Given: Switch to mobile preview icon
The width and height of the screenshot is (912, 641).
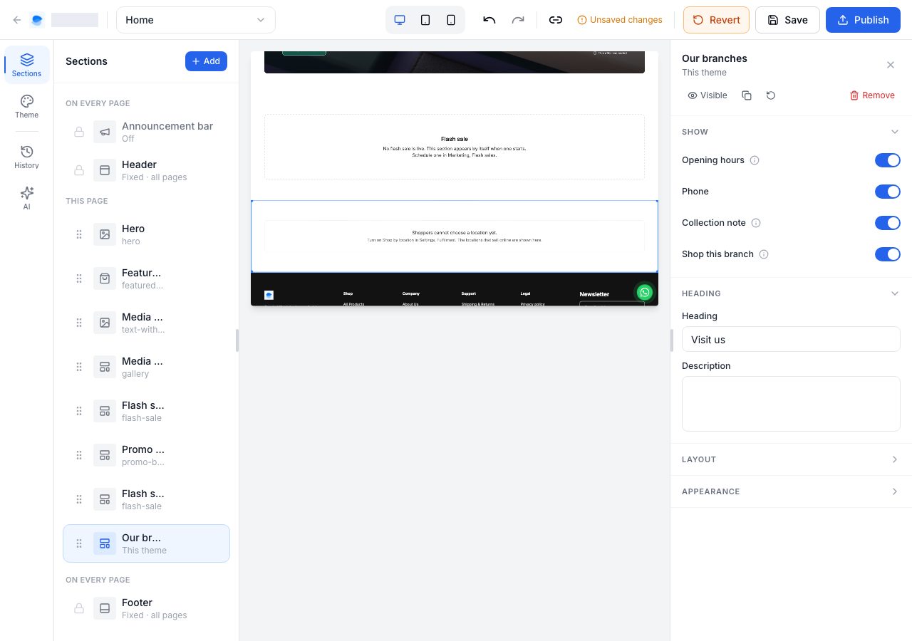Looking at the screenshot, I should point(451,20).
